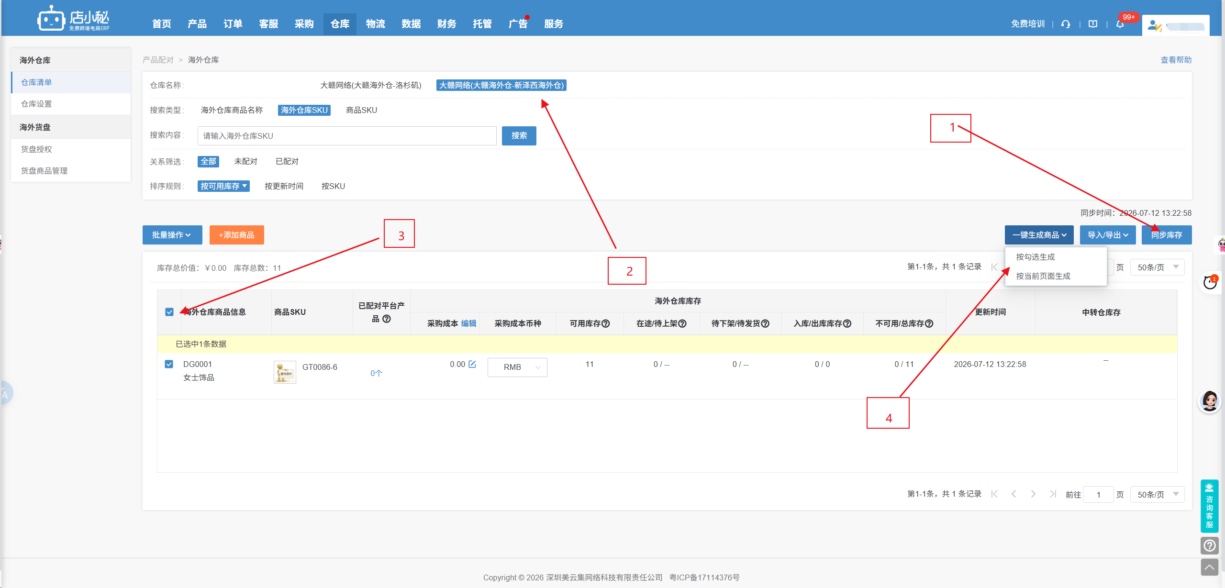Open the 咨询客服 floating widget

1209,506
